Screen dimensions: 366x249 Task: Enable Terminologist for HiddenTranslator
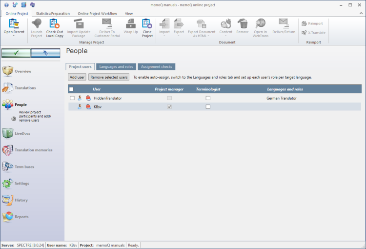pos(208,98)
